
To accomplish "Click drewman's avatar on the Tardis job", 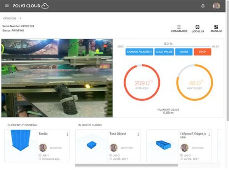I will (42, 148).
